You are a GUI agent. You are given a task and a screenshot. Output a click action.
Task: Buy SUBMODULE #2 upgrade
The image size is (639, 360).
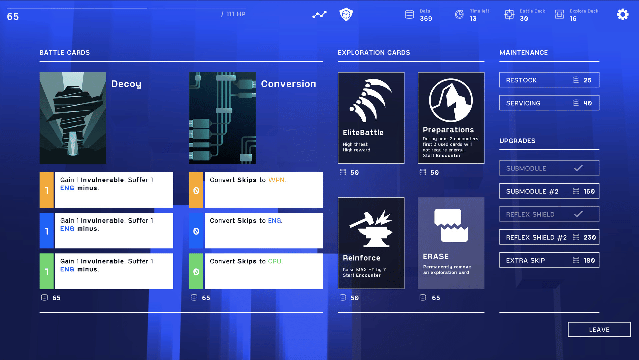click(x=549, y=191)
